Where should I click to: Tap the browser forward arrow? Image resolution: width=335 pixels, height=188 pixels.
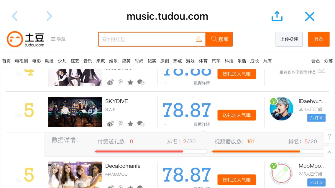[49, 16]
